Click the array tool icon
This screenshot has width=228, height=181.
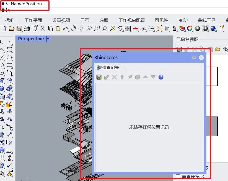click(x=2, y=158)
